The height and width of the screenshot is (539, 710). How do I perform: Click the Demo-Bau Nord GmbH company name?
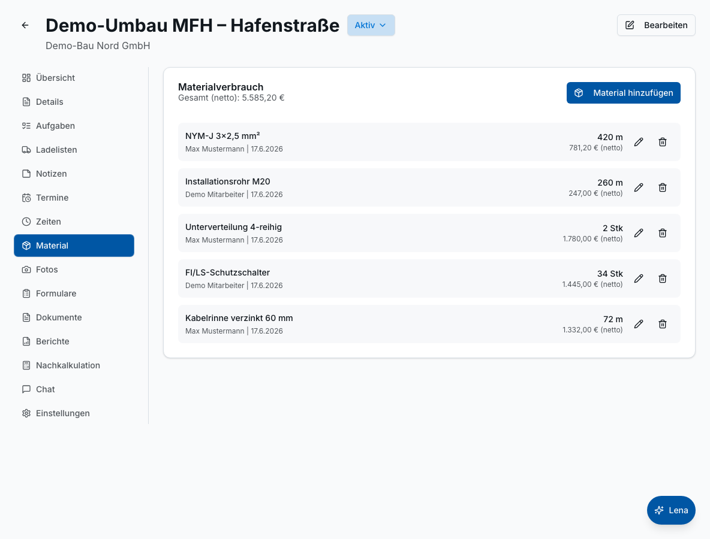[x=98, y=46]
